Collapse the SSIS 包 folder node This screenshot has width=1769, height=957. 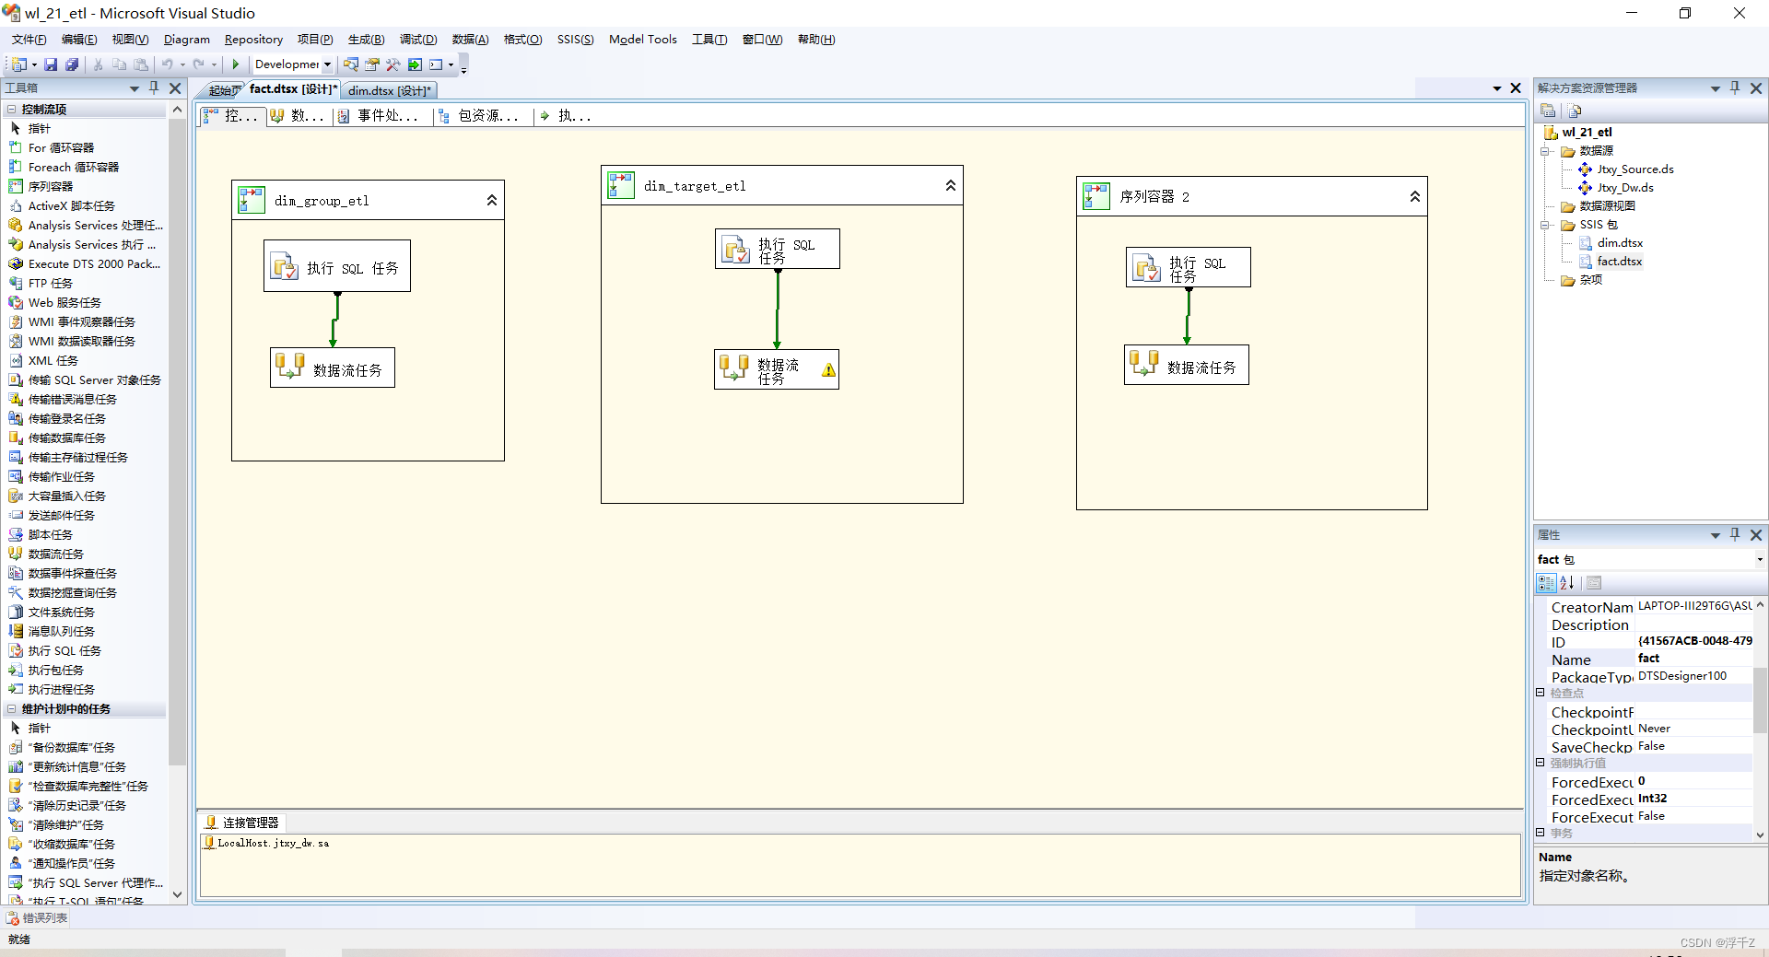[x=1546, y=225]
